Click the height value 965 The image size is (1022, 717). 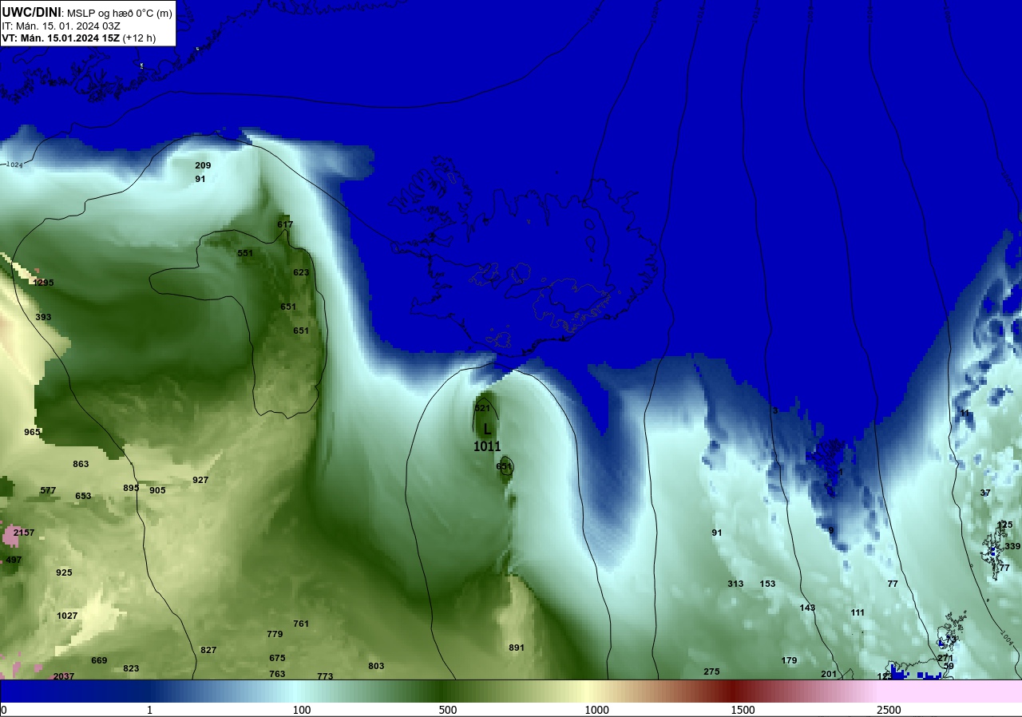32,432
